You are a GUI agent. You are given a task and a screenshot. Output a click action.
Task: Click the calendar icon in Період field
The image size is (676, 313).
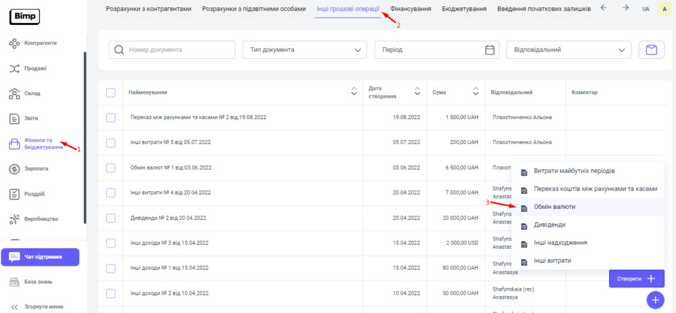(x=490, y=49)
